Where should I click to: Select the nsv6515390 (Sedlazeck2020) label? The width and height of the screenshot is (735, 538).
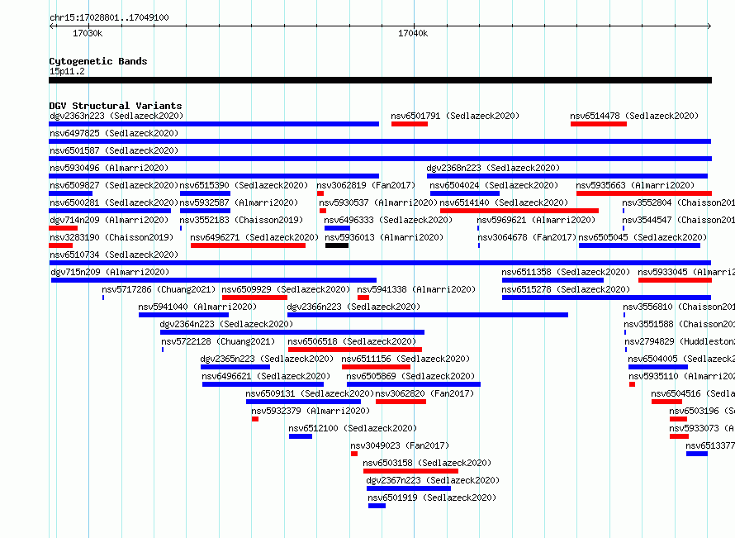(244, 185)
